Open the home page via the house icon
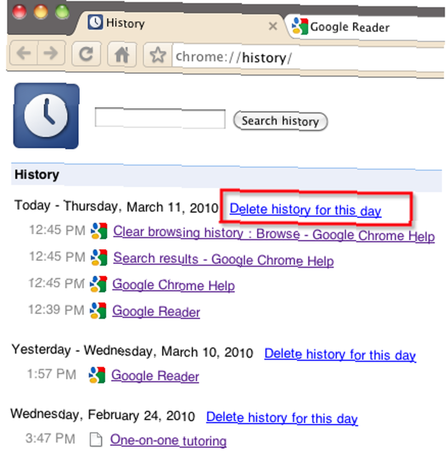The width and height of the screenshot is (446, 464). coord(122,55)
